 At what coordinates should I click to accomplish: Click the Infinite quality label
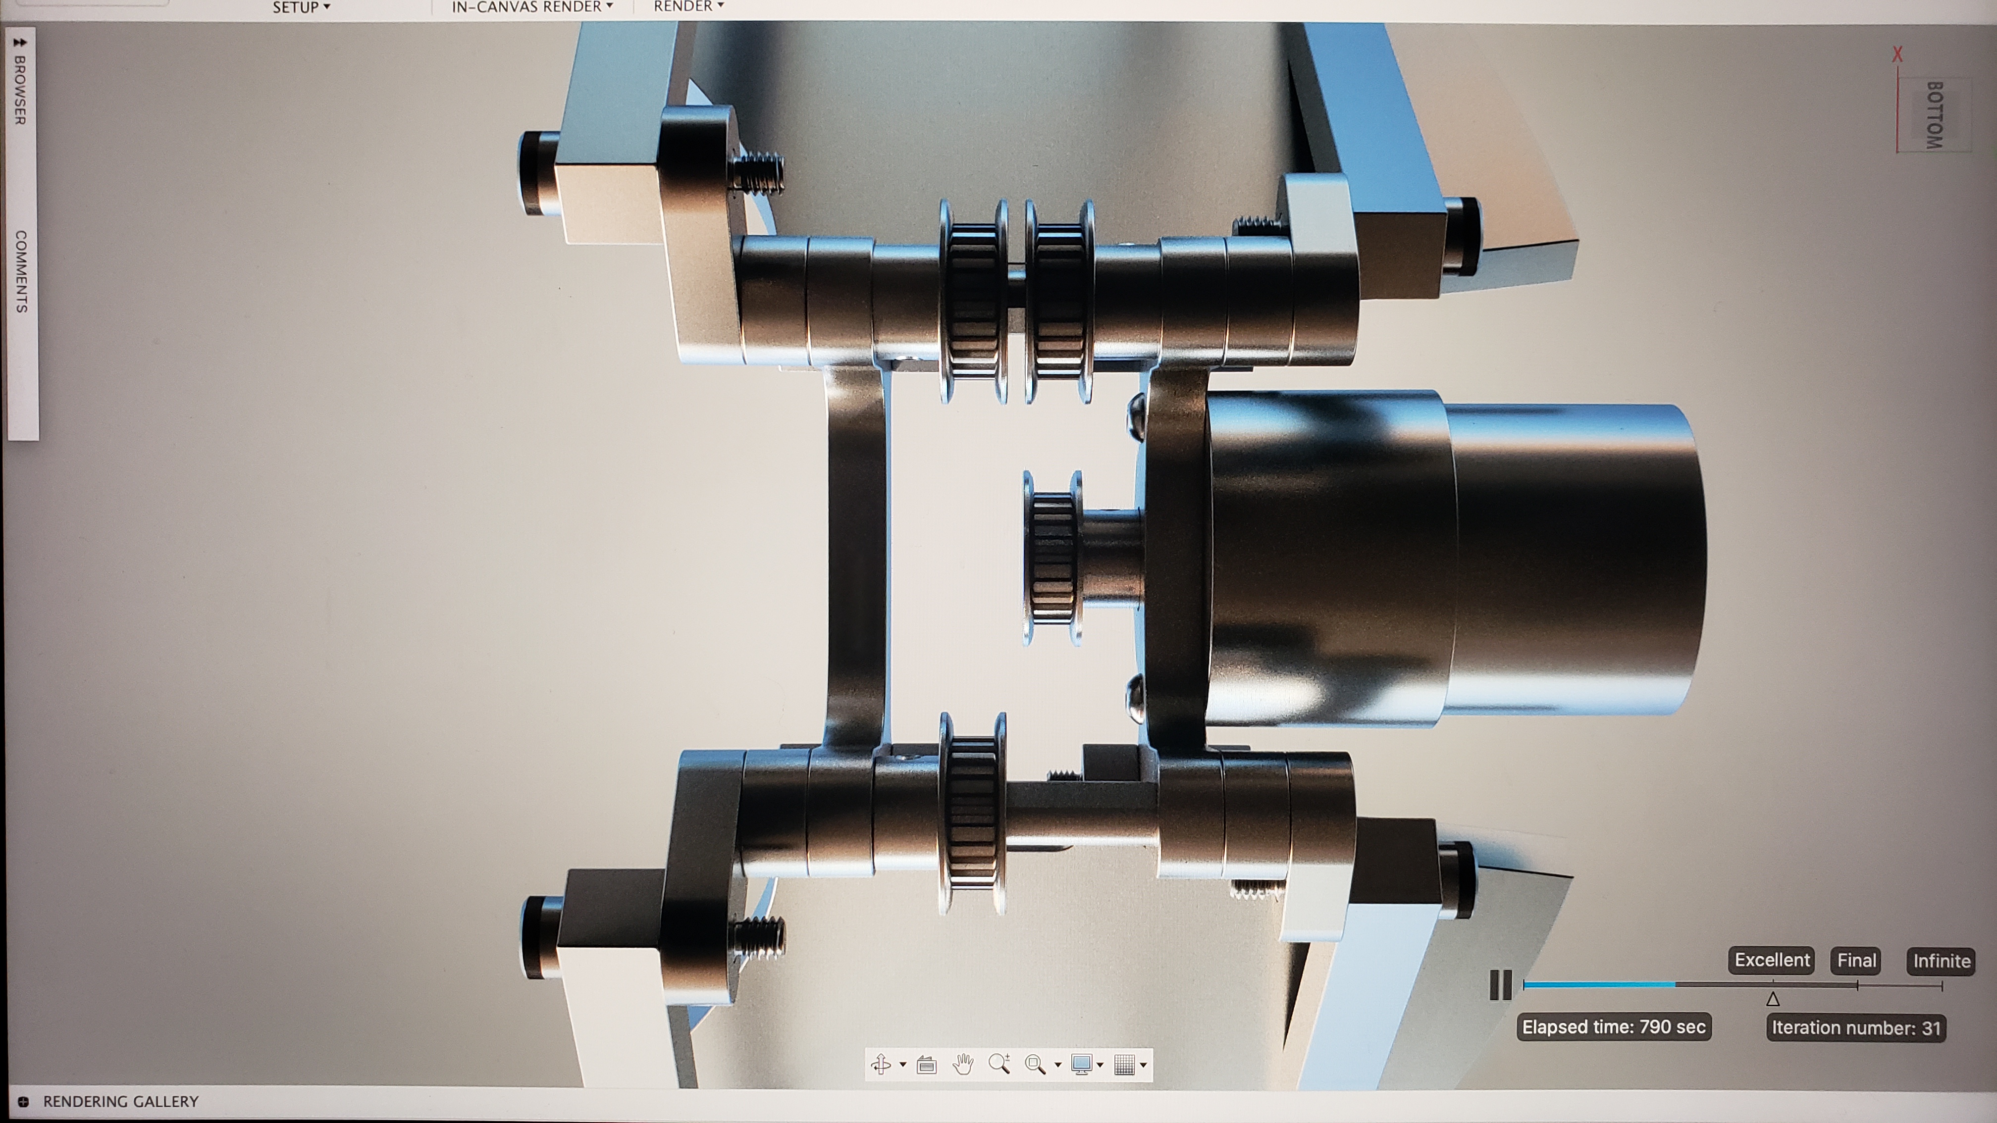1941,961
